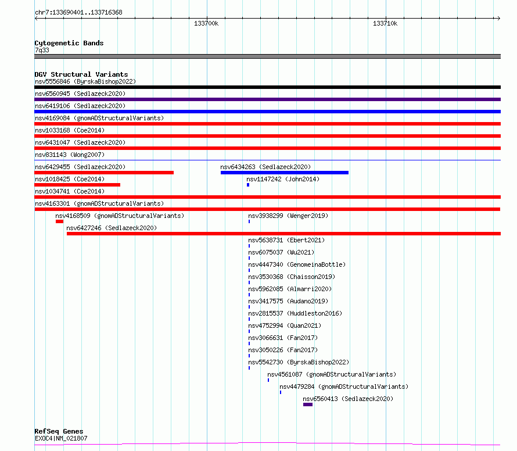Click the 133700k ruler label
Image resolution: width=517 pixels, height=451 pixels.
[x=206, y=23]
